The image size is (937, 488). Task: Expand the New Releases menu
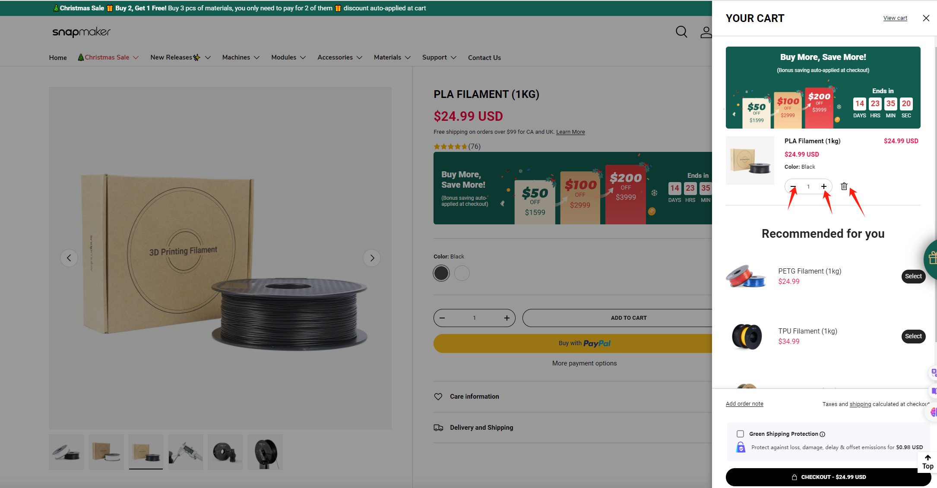point(180,57)
